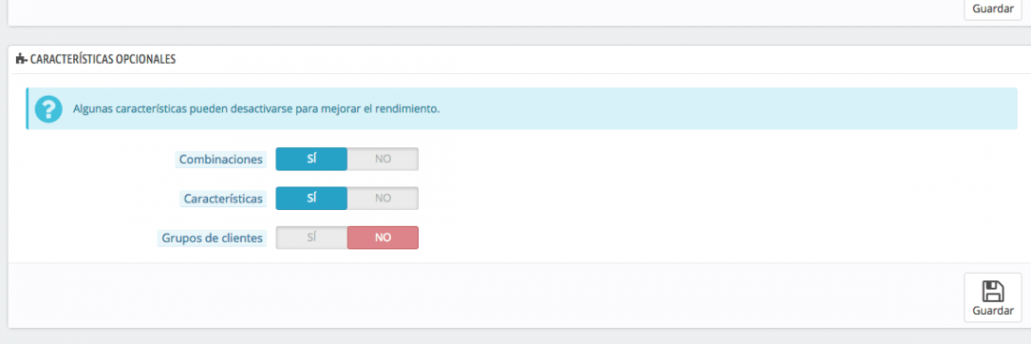Disable Combinaciones by selecting NO
The height and width of the screenshot is (344, 1031).
(x=382, y=159)
